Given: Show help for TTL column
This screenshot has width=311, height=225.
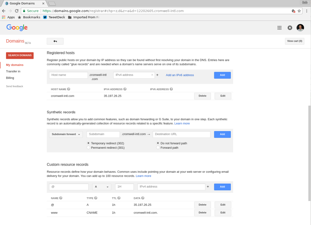Looking at the screenshot, I should click(x=119, y=198).
